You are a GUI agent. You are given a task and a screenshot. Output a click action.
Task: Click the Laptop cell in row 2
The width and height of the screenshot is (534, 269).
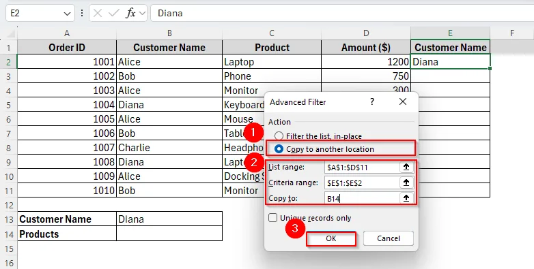(272, 62)
